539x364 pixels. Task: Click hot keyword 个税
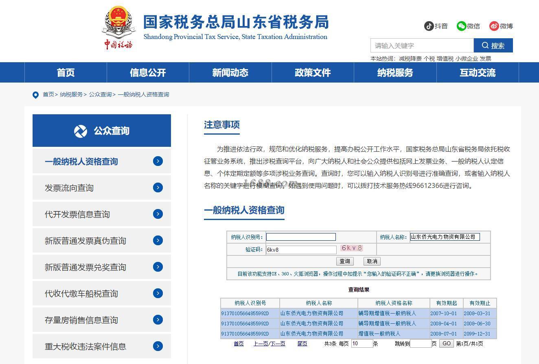pos(429,59)
